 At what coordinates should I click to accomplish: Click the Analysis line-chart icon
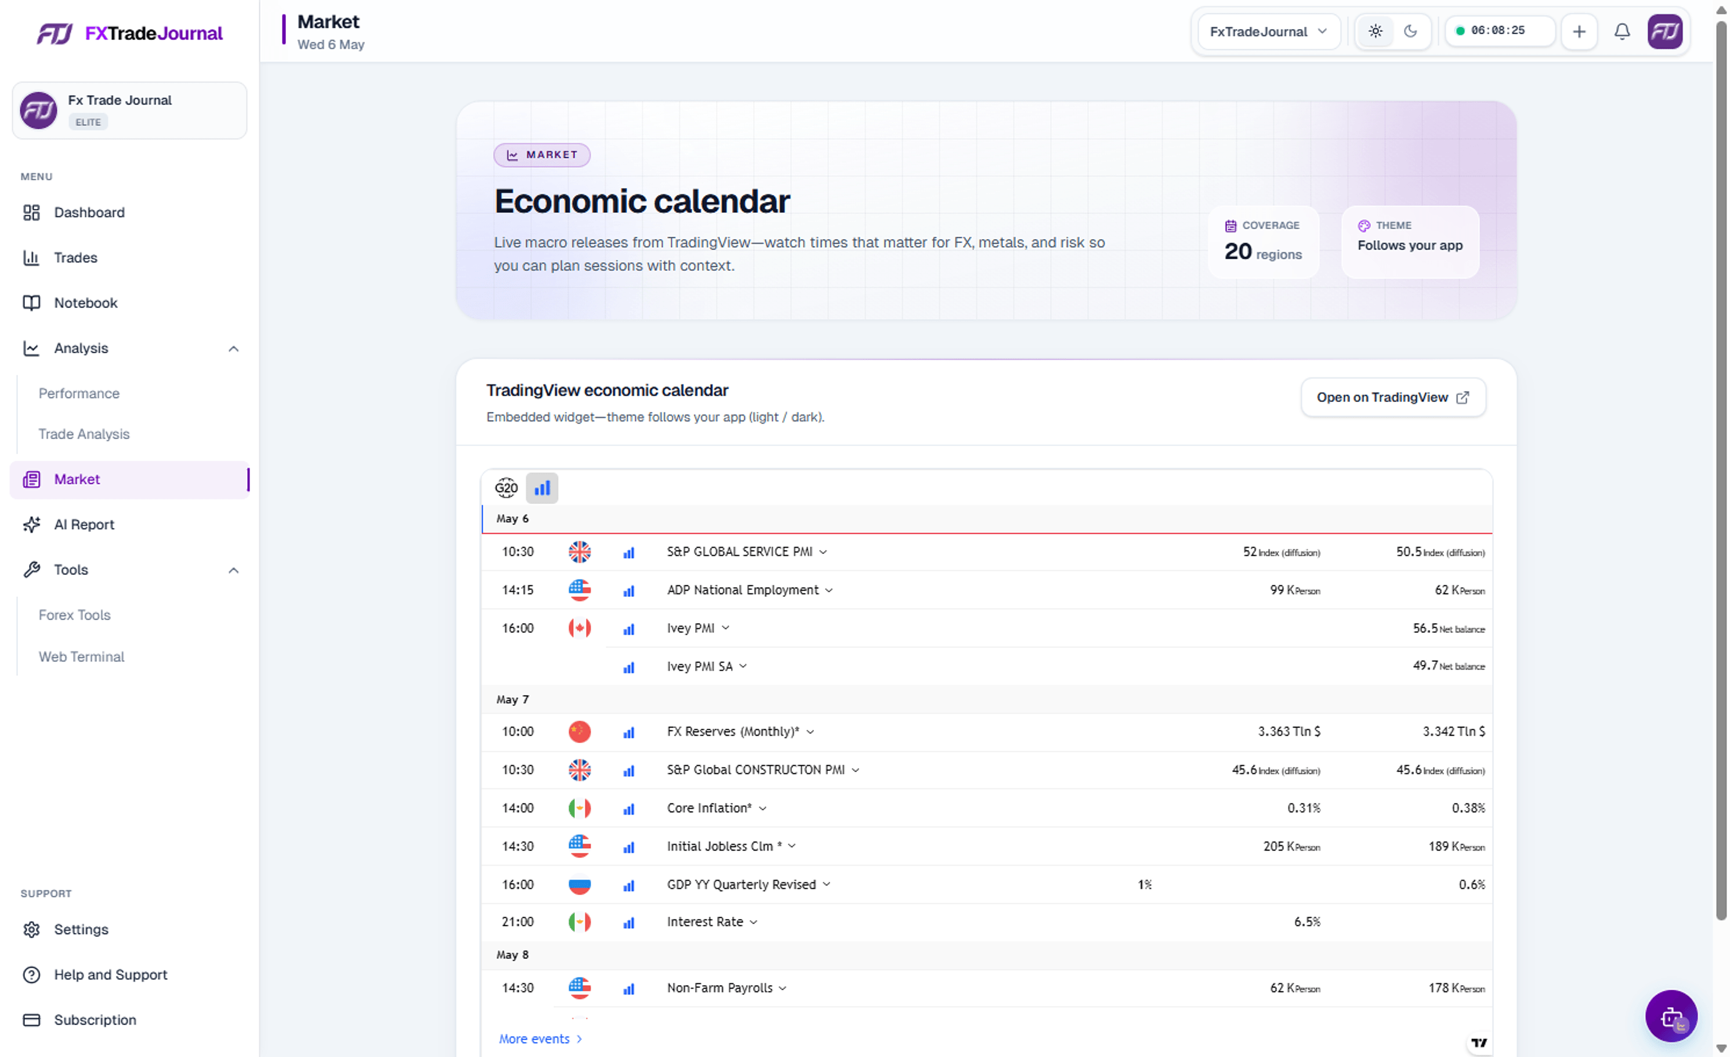[x=31, y=349]
